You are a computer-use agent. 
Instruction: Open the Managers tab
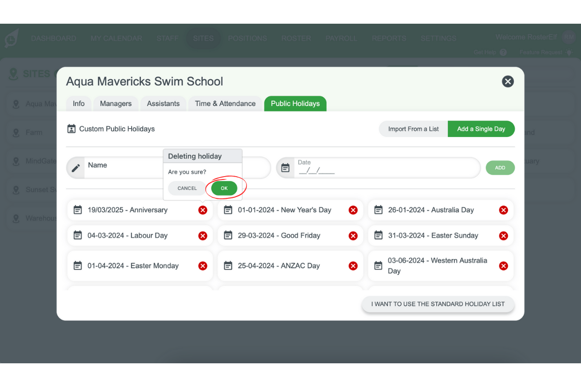[x=116, y=104]
